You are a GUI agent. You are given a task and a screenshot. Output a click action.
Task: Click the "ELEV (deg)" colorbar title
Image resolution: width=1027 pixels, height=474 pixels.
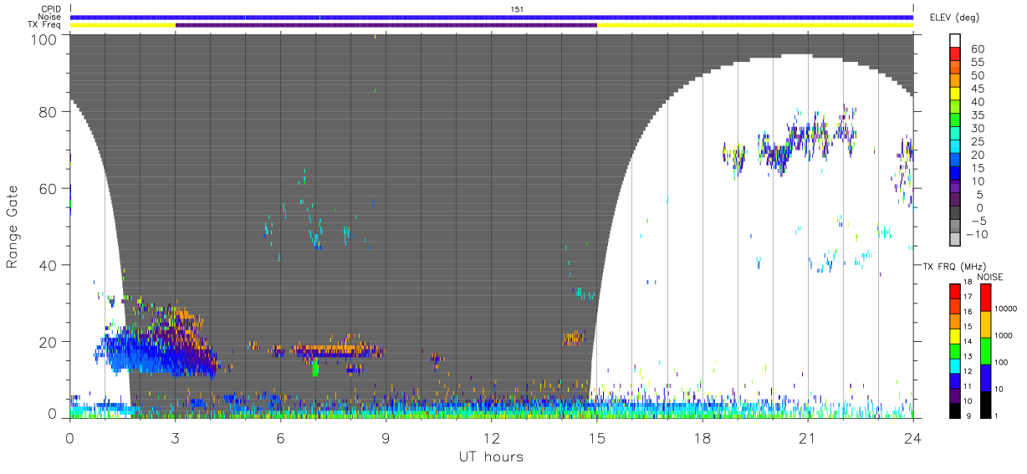click(954, 17)
